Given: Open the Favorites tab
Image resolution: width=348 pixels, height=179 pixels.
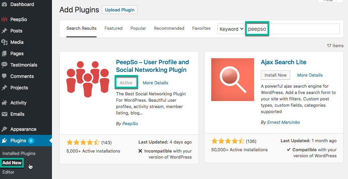Looking at the screenshot, I should point(201,28).
